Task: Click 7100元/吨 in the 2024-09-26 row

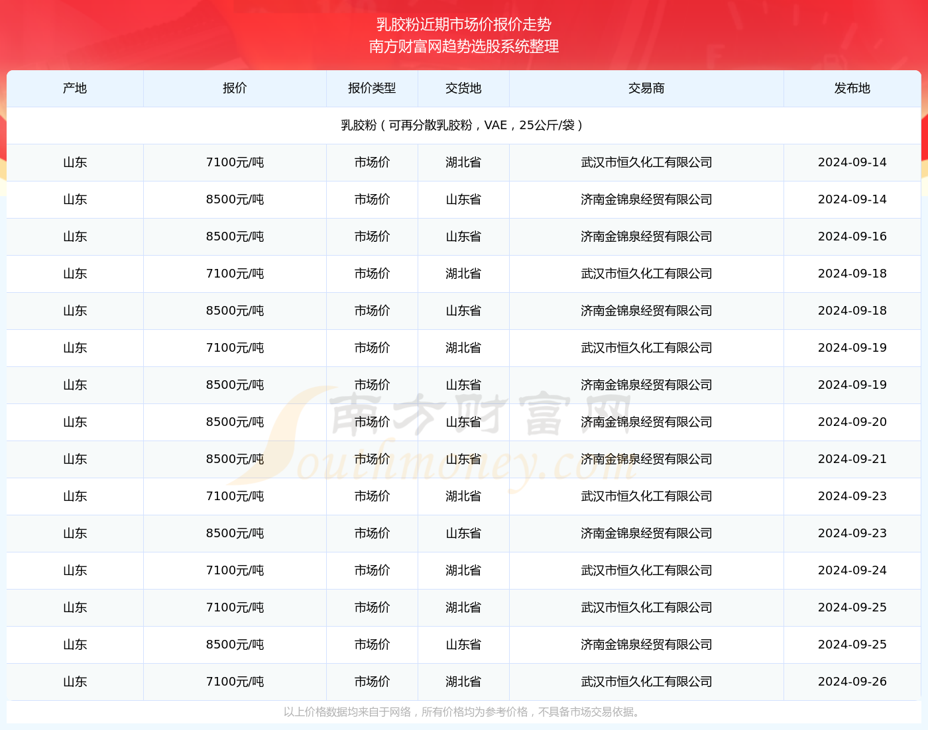Action: coord(235,682)
